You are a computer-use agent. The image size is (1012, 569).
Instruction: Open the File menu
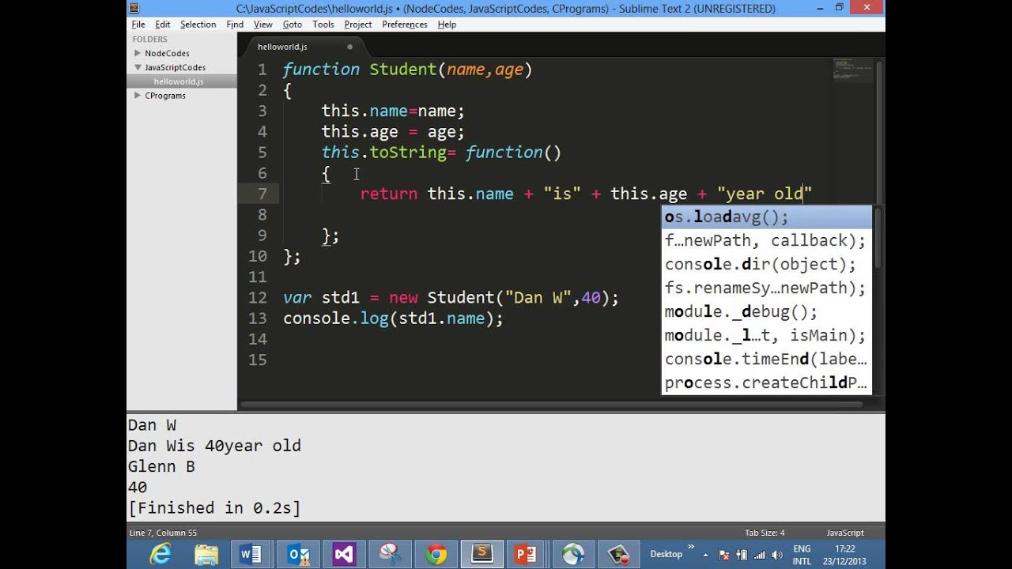click(138, 24)
